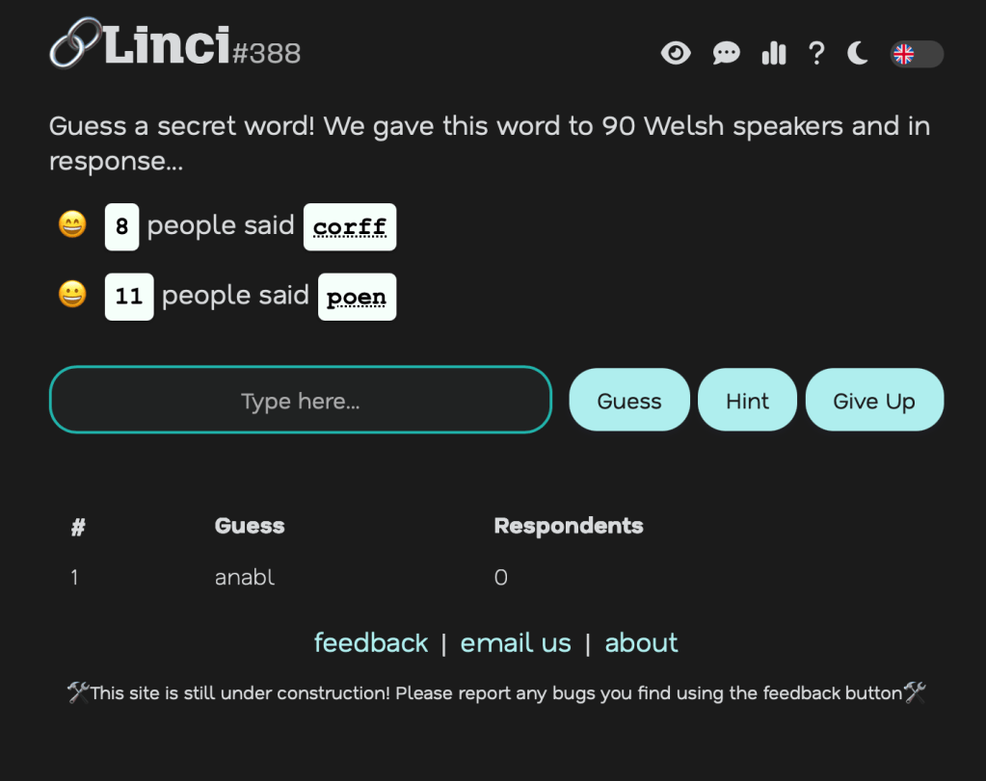Click the Guess button
This screenshot has width=986, height=781.
[x=629, y=401]
